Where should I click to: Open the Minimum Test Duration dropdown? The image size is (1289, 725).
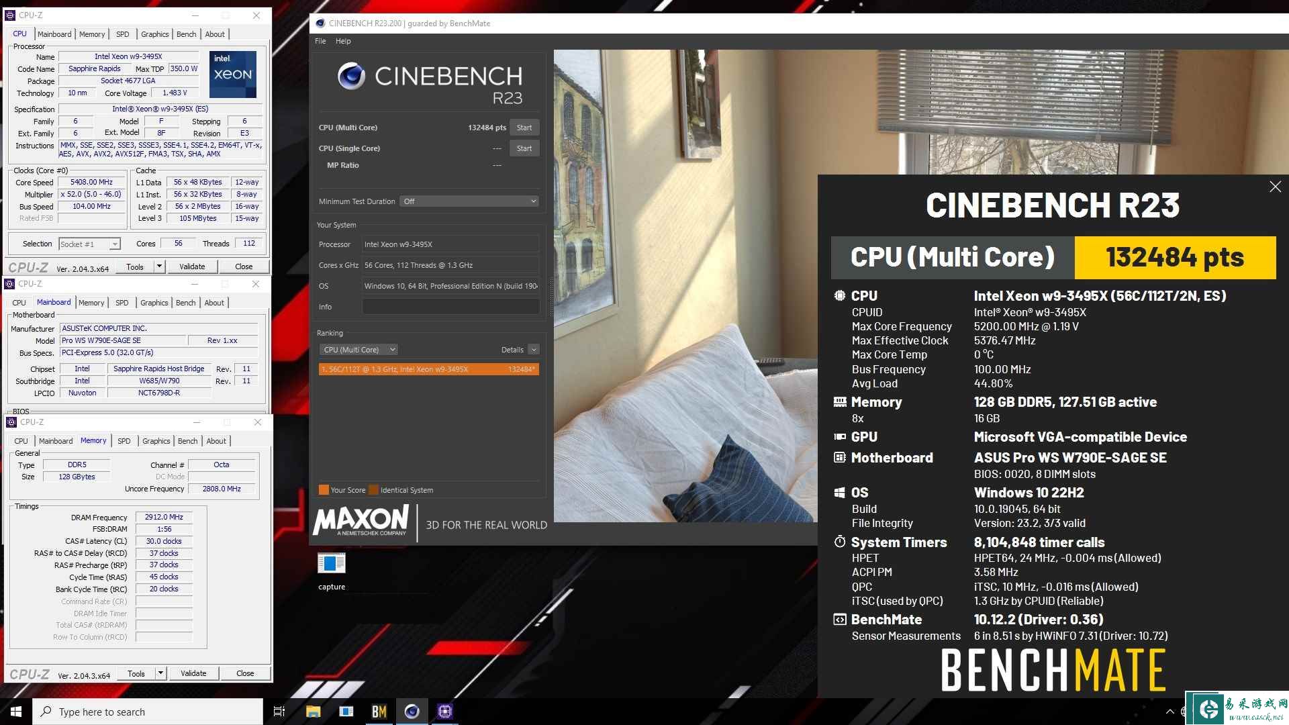tap(469, 201)
